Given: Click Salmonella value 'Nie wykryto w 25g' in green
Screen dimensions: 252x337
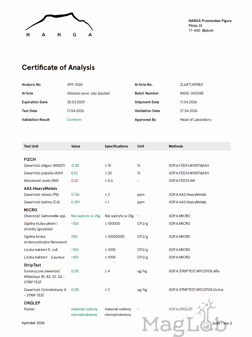Looking at the screenshot, I should [85, 216].
